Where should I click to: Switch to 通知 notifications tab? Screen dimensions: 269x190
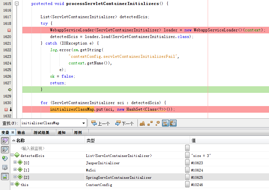62,133
